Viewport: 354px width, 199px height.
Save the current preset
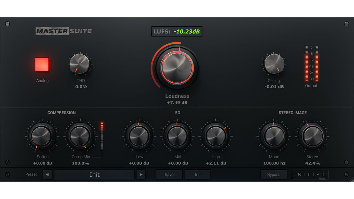169,174
